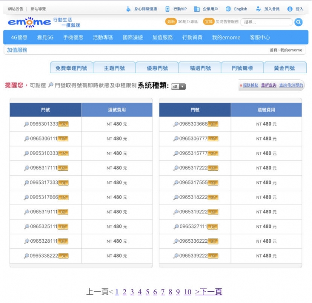
Task: Click the login user avatar icon
Action: tap(290, 9)
